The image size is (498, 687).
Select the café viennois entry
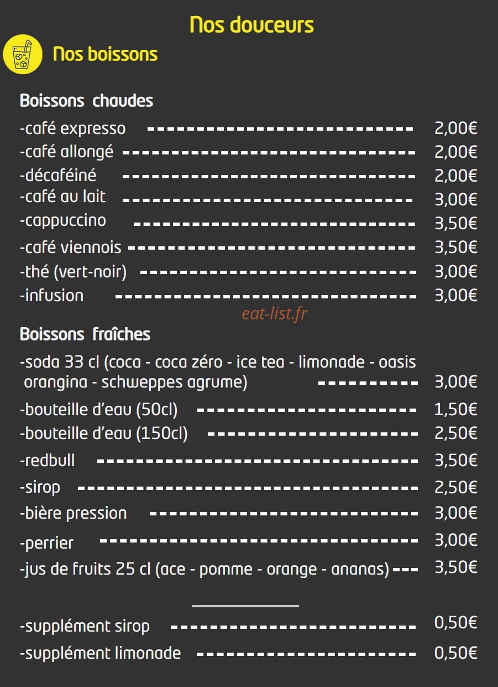(x=249, y=247)
